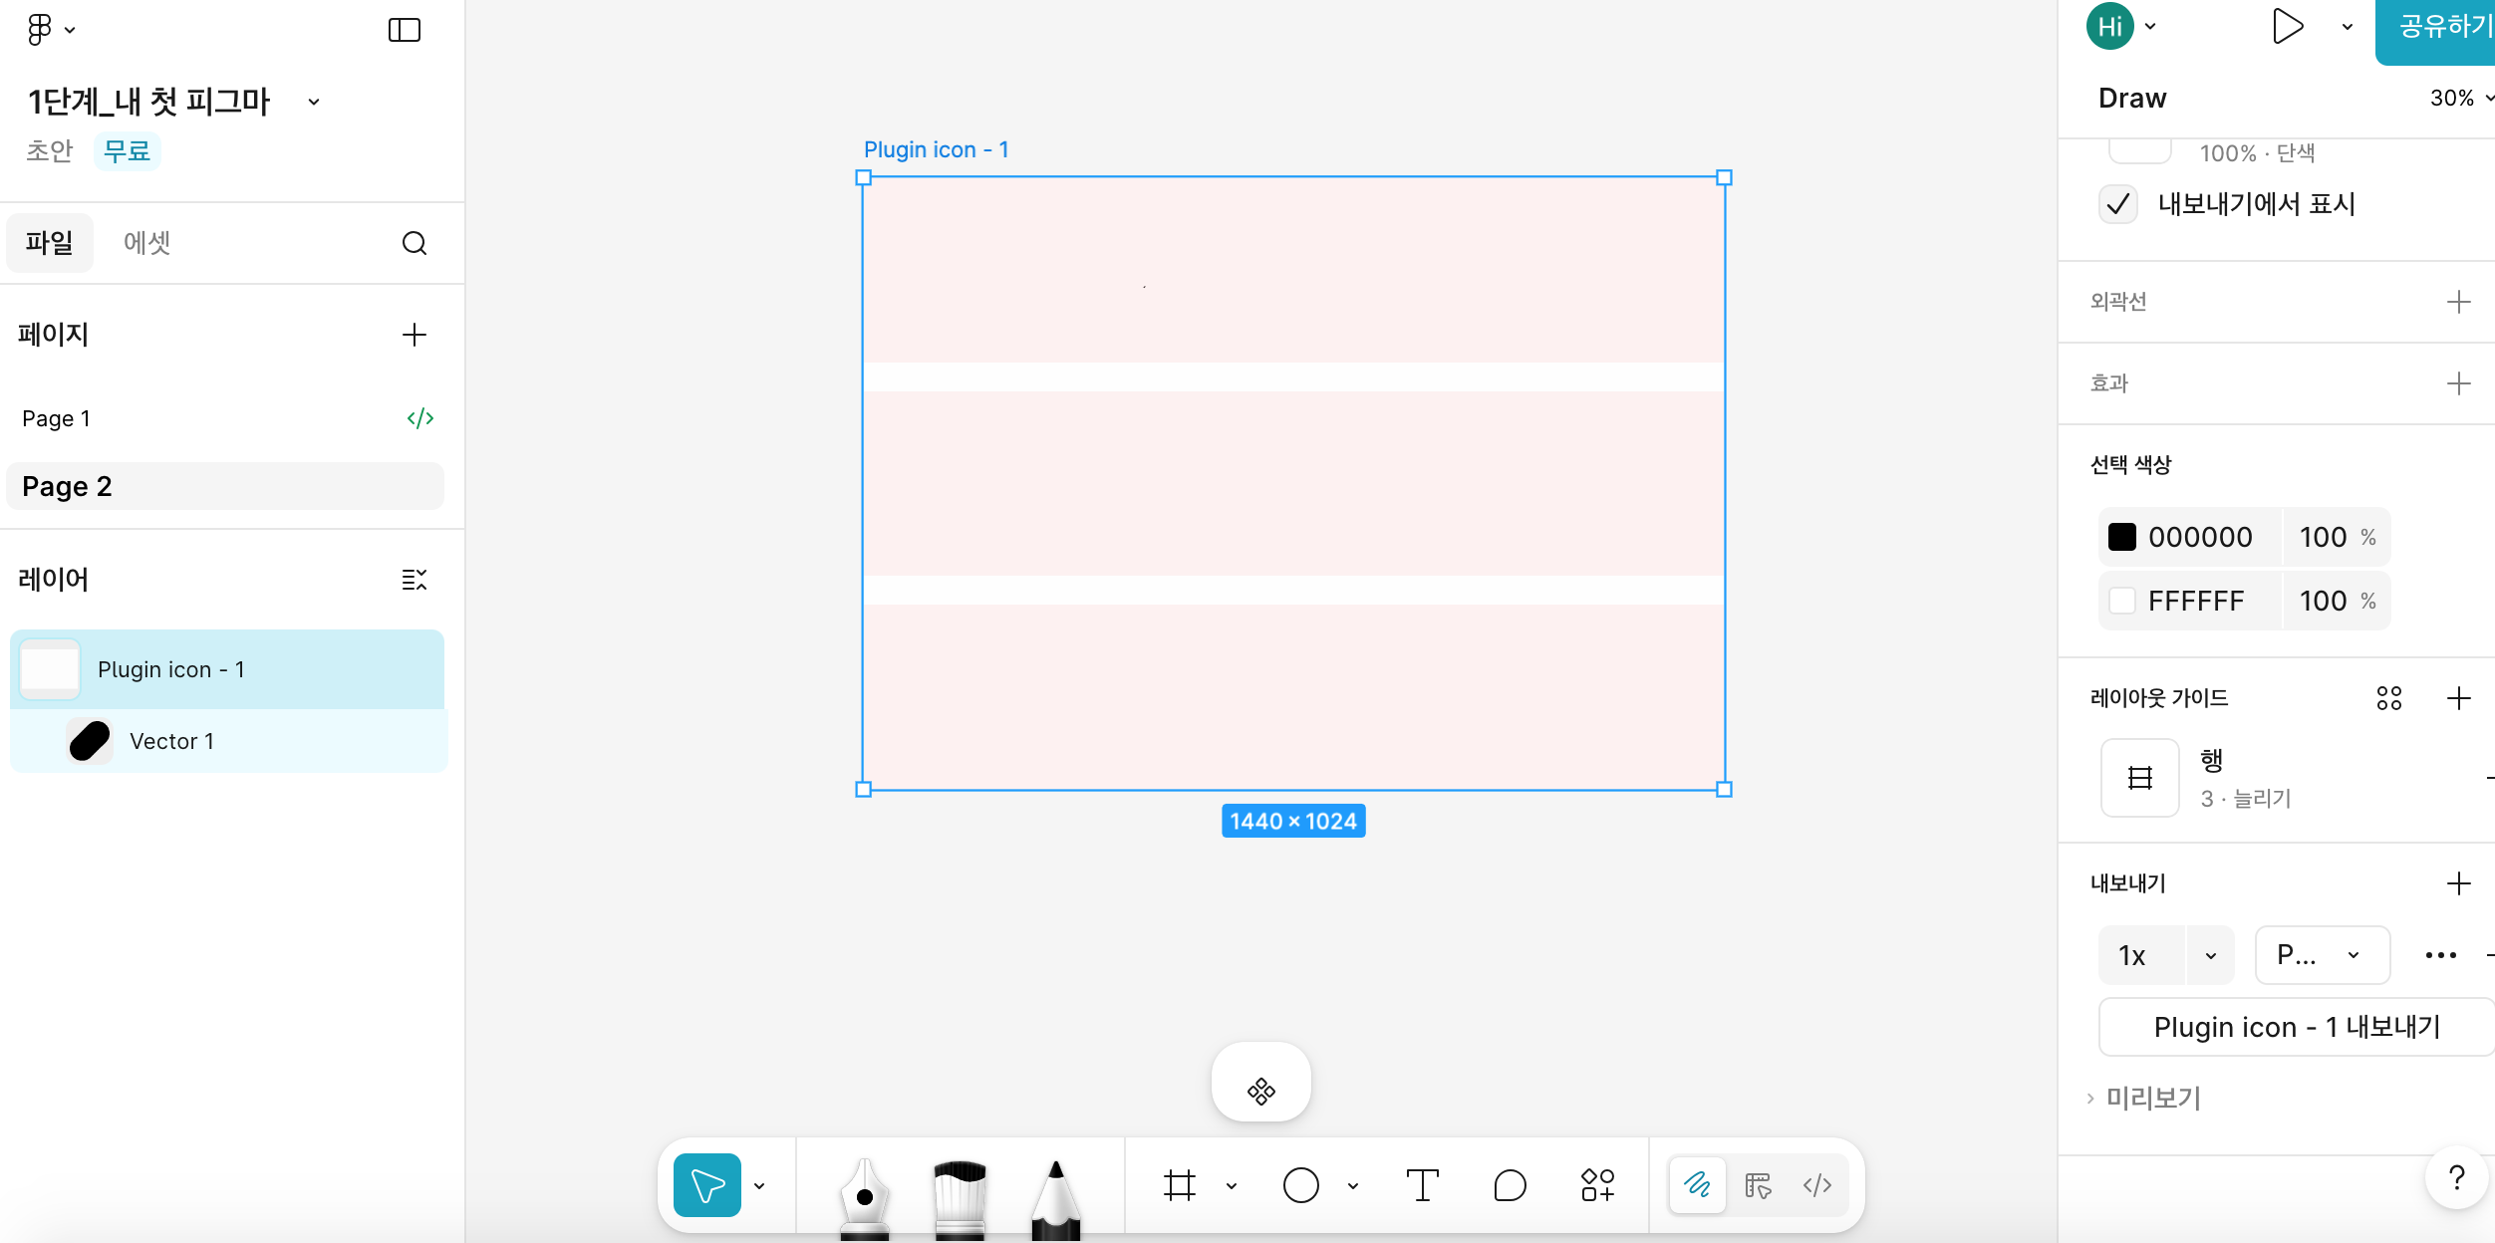Expand the preview section
Viewport: 2495px width, 1243px height.
[x=2142, y=1098]
